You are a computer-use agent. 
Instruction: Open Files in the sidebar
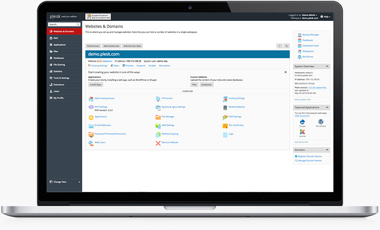64,51
